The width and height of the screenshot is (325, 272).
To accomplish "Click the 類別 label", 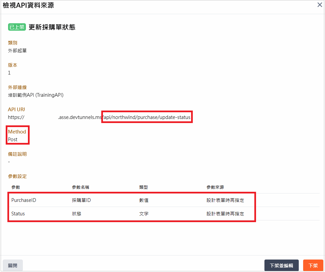I will (13, 43).
